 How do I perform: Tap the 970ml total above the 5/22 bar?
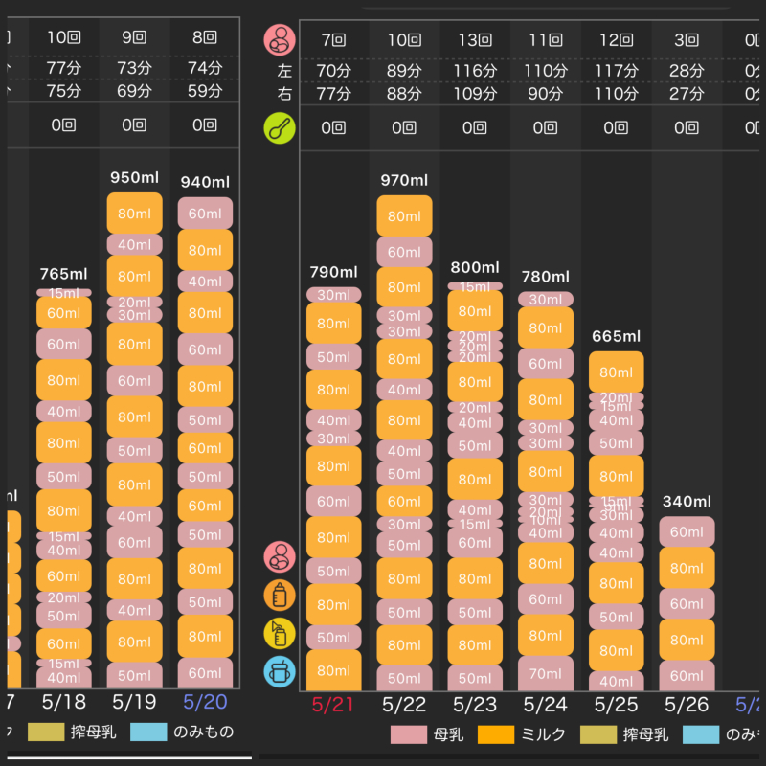click(x=404, y=180)
